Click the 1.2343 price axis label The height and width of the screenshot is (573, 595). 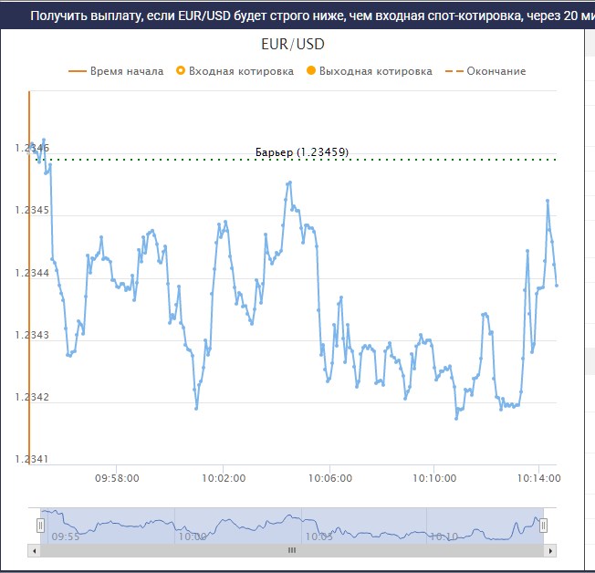click(x=32, y=335)
